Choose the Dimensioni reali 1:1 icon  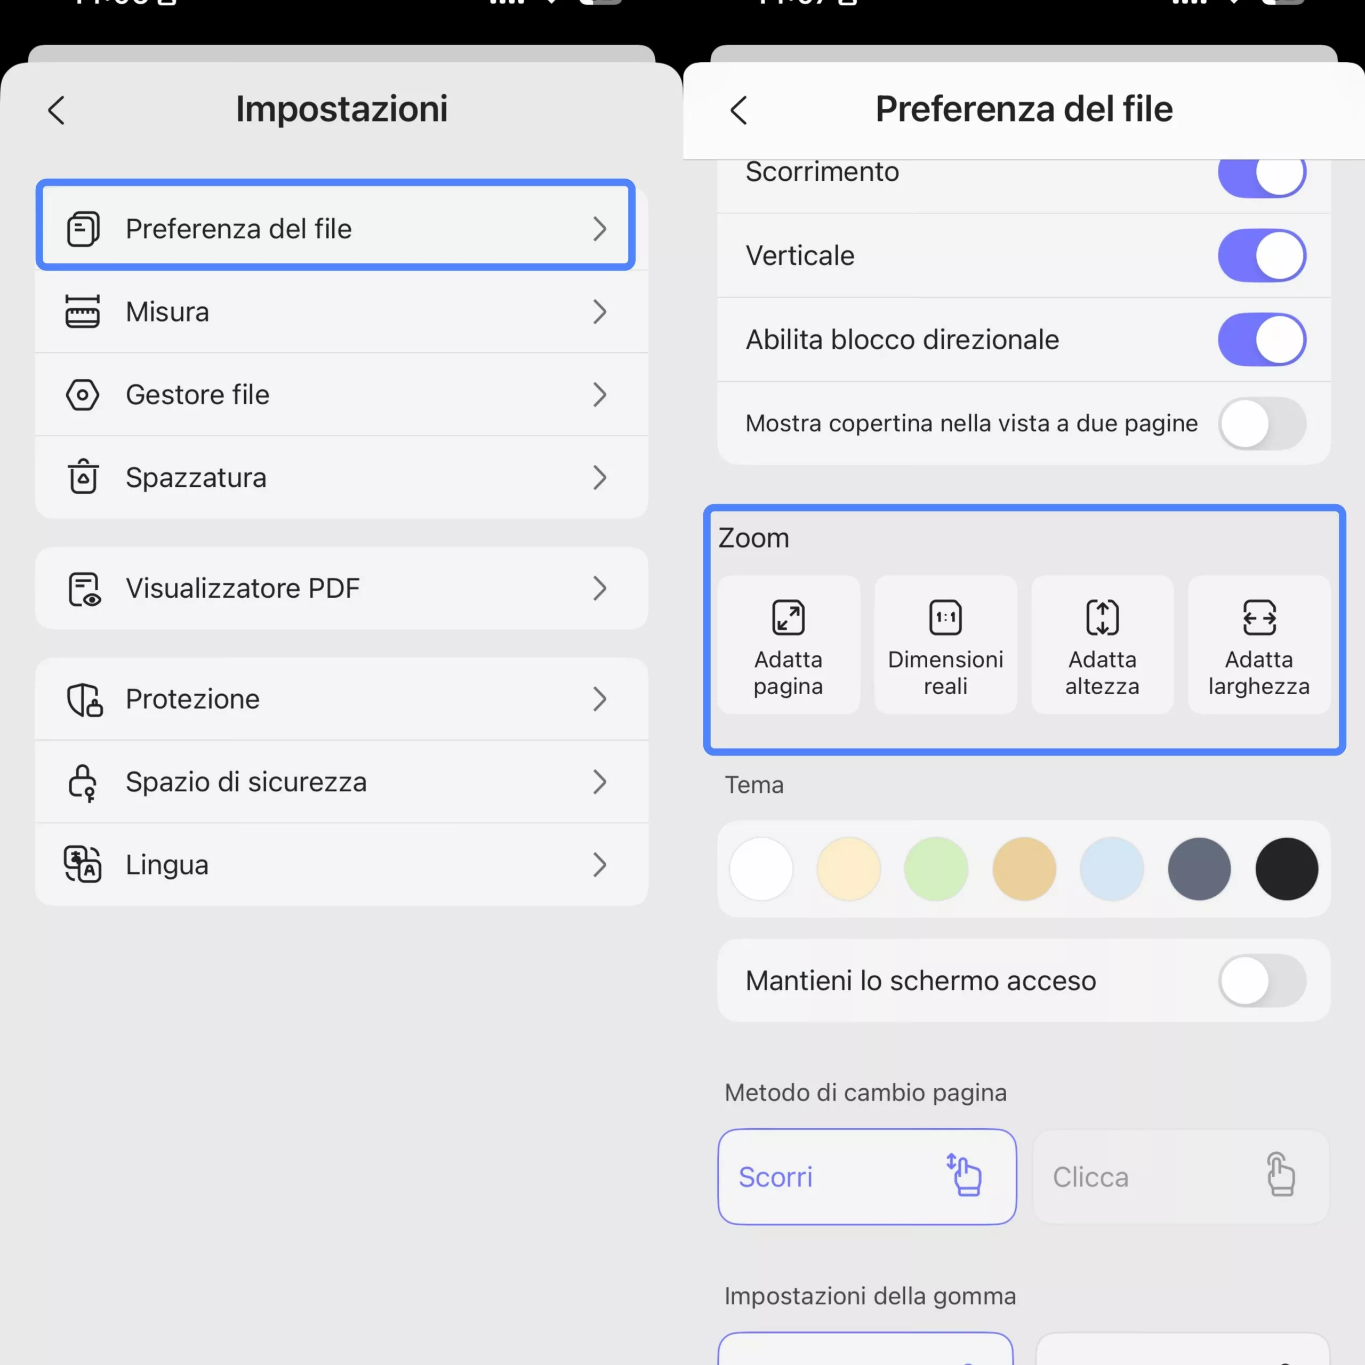pos(945,617)
